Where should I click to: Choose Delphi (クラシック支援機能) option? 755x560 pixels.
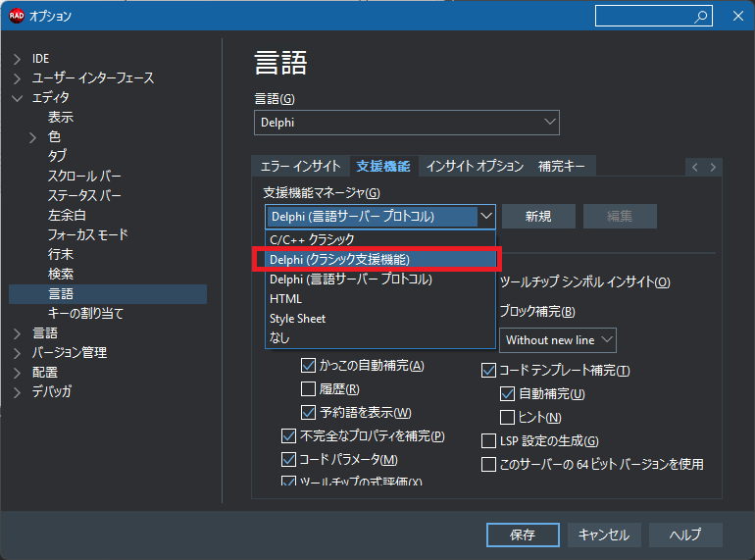pos(380,260)
